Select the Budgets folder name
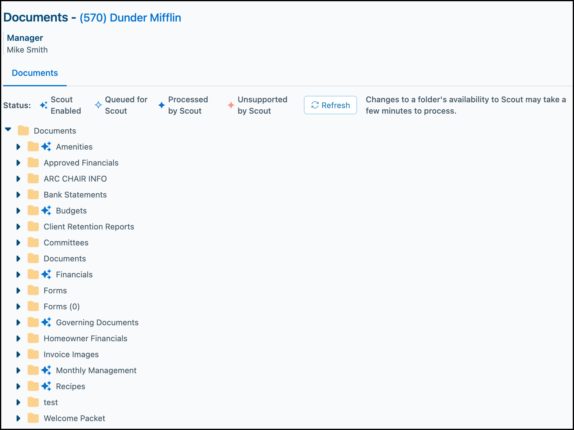This screenshot has width=574, height=430. [x=71, y=211]
